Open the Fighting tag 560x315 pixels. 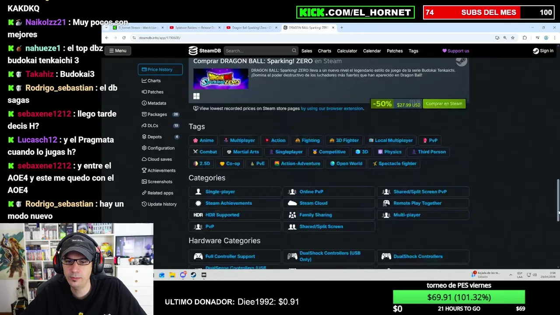[x=308, y=140]
